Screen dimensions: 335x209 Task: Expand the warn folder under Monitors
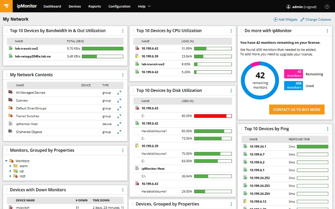coord(10,166)
